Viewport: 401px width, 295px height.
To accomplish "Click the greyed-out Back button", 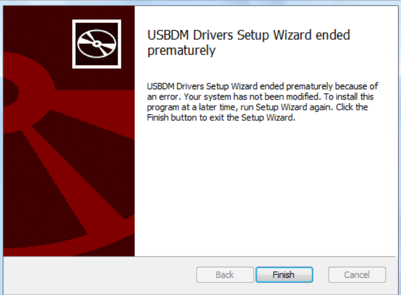I will point(225,275).
